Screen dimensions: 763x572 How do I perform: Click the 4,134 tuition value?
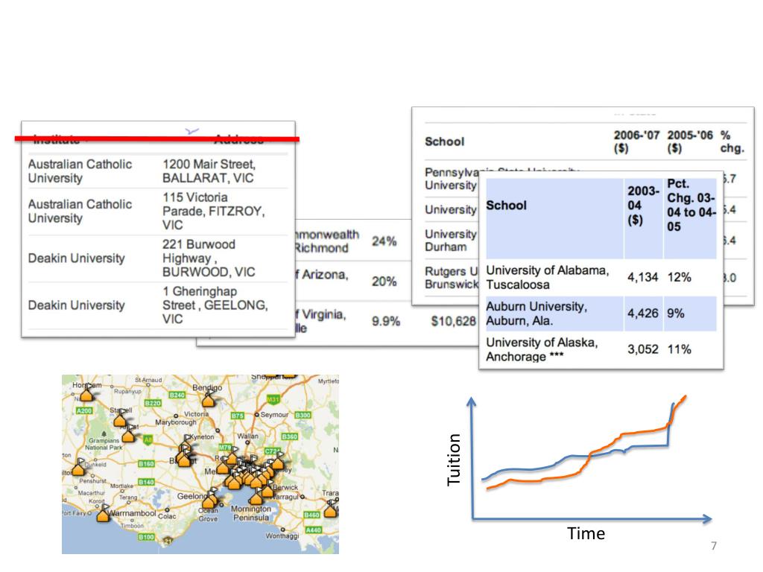click(x=642, y=277)
